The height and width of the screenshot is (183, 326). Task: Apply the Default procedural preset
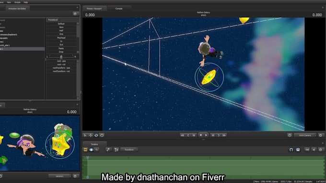61,24
